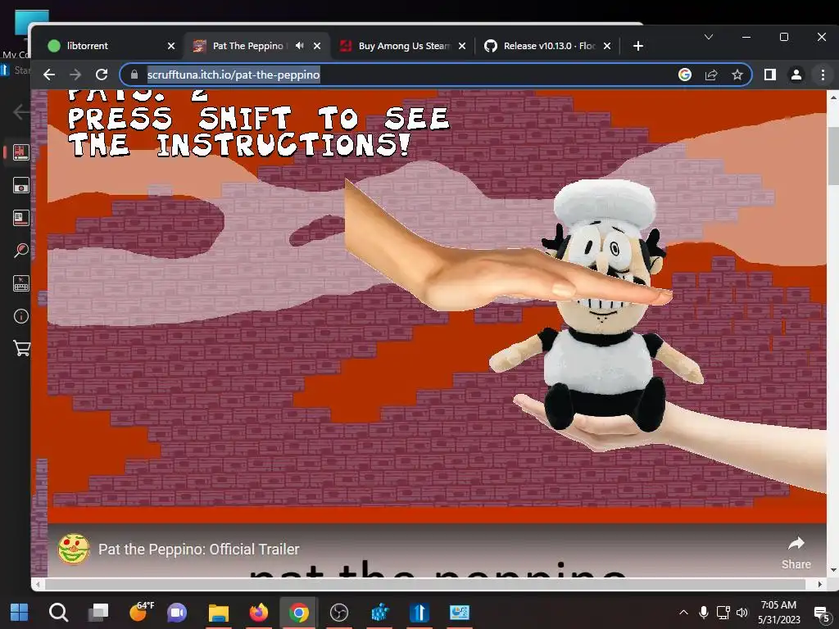
Task: Select the first taskbar-layout sidebar icon
Action: click(20, 152)
